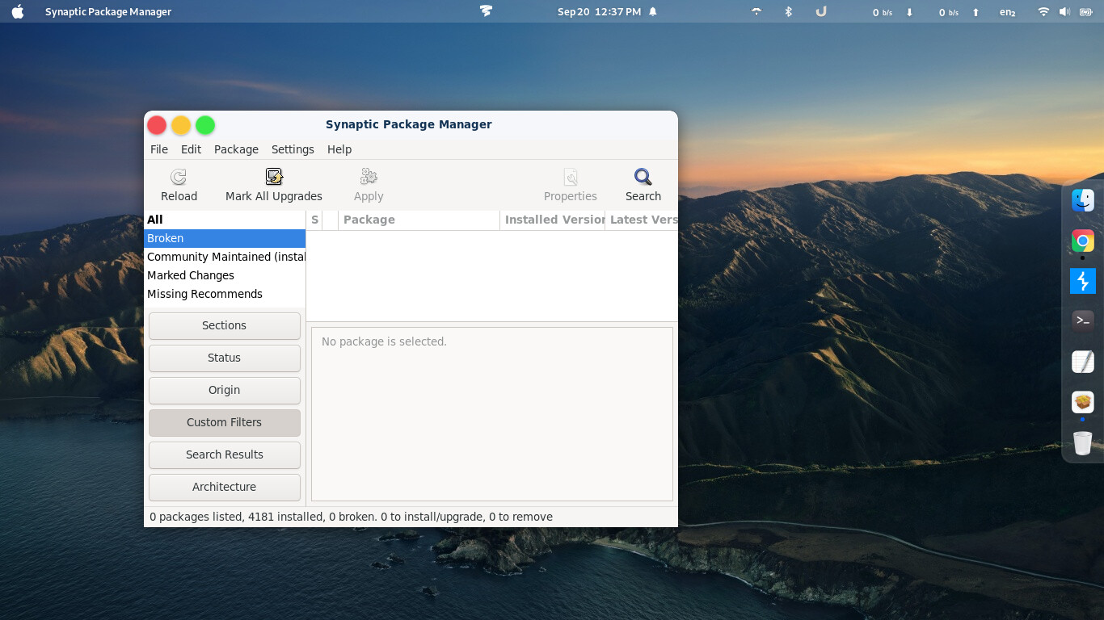The image size is (1104, 620).
Task: Click the Search Results button
Action: coord(225,455)
